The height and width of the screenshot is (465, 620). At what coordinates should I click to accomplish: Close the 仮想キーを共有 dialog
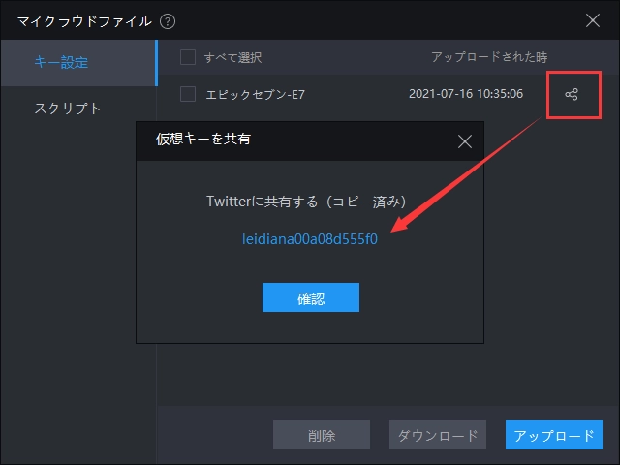(x=464, y=140)
